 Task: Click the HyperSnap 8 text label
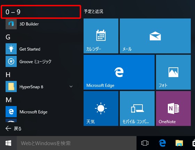tap(31, 87)
